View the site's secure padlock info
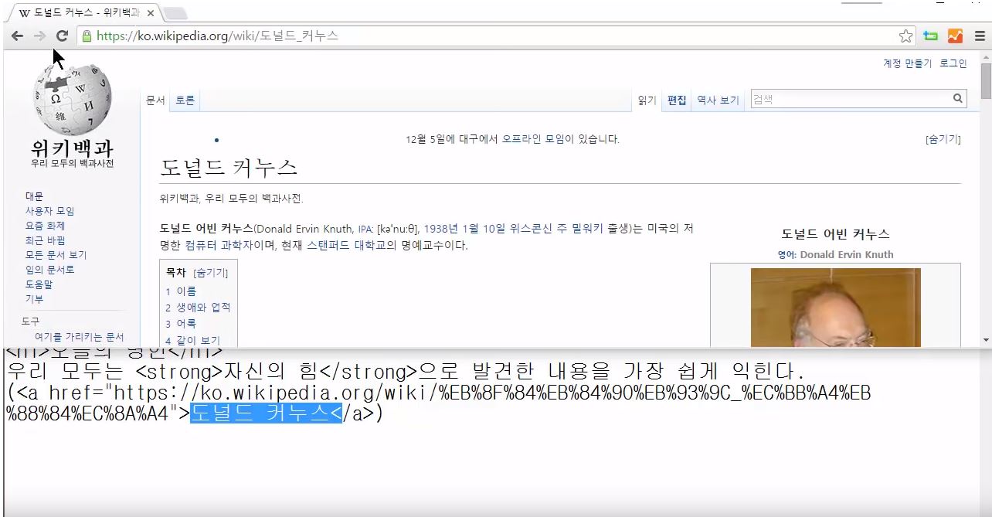Image resolution: width=992 pixels, height=517 pixels. coord(87,36)
